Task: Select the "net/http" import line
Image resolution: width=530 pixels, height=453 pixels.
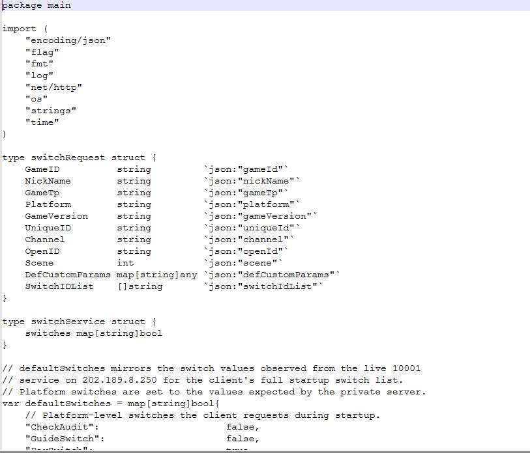Action: [x=53, y=87]
